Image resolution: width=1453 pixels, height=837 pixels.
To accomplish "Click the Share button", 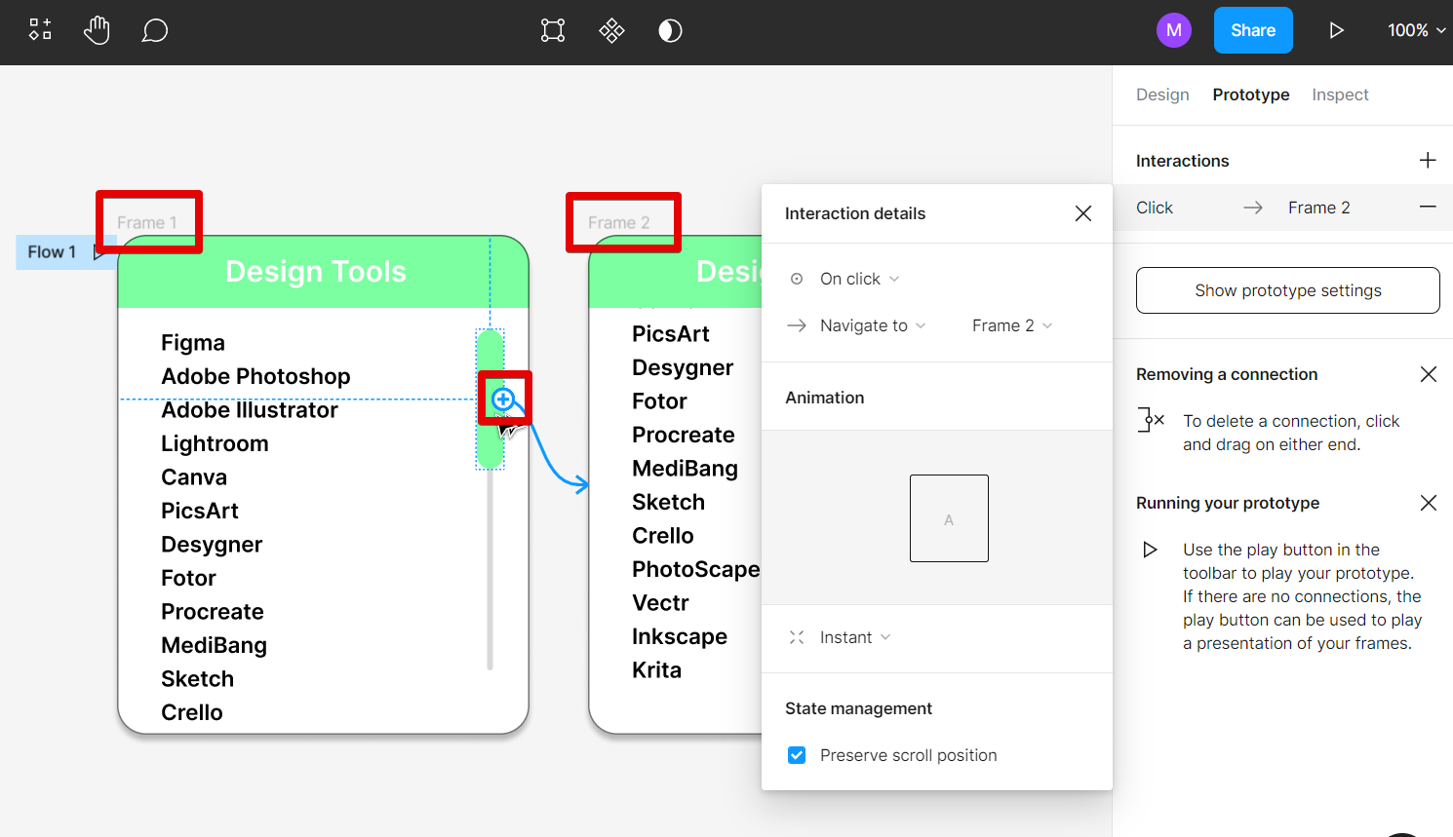I will 1253,30.
